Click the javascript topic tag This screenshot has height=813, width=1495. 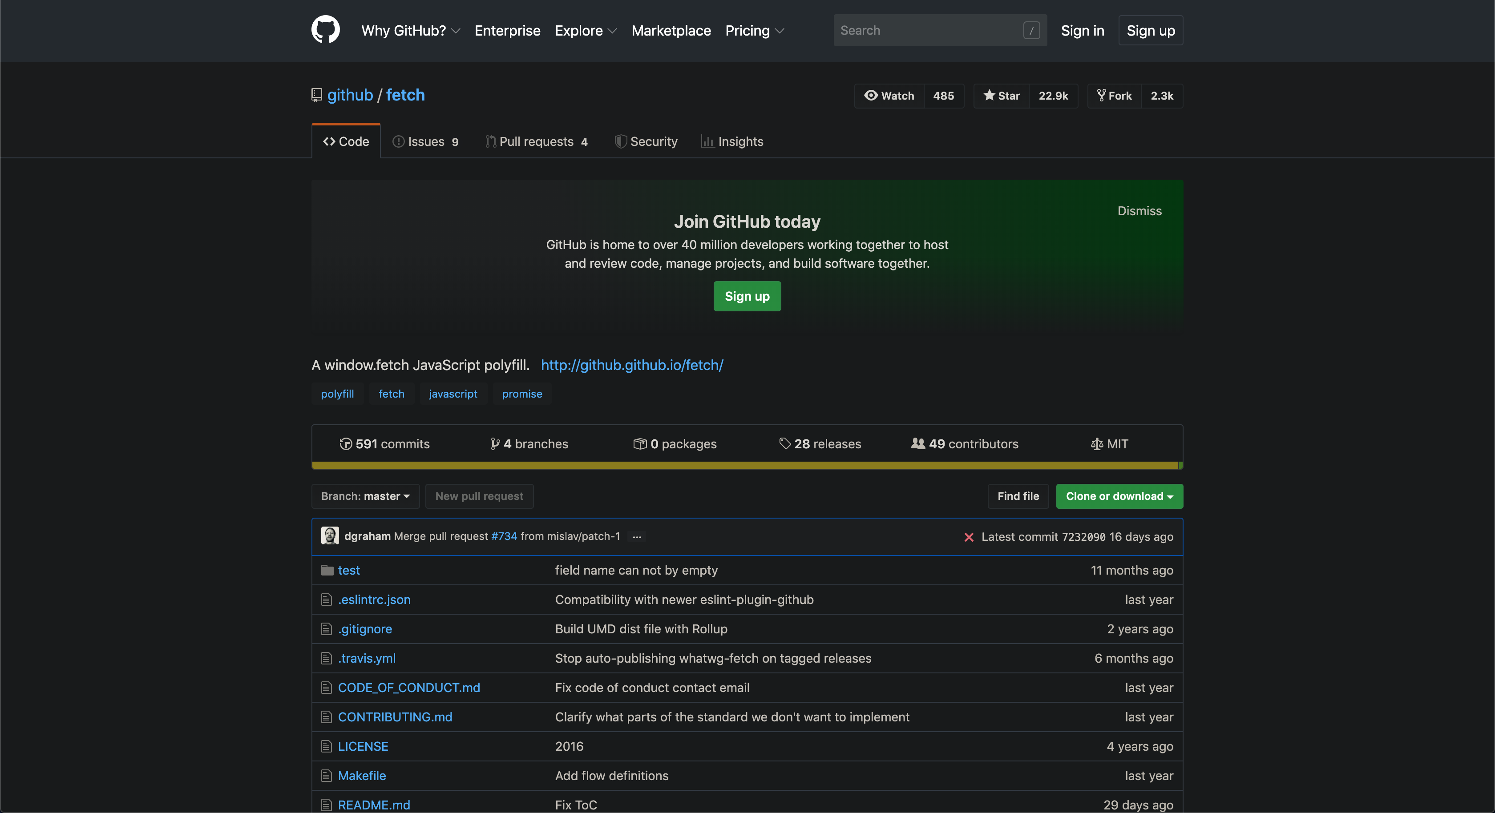[x=453, y=394]
